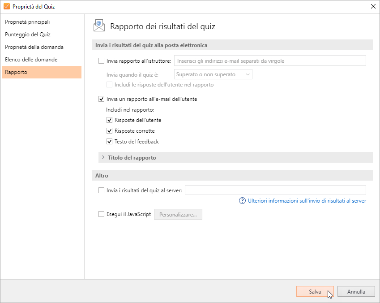Disable Testo del feedback checkbox

point(110,142)
